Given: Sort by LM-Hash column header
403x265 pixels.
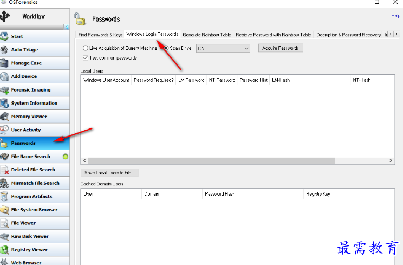Looking at the screenshot, I should pos(310,80).
